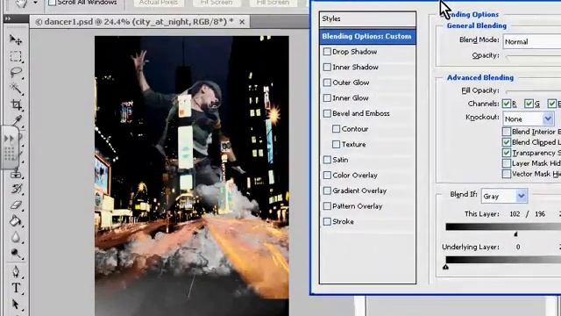Expand the collapsed floating panel arrows
Viewport: 561px width, 316px height.
point(9,139)
